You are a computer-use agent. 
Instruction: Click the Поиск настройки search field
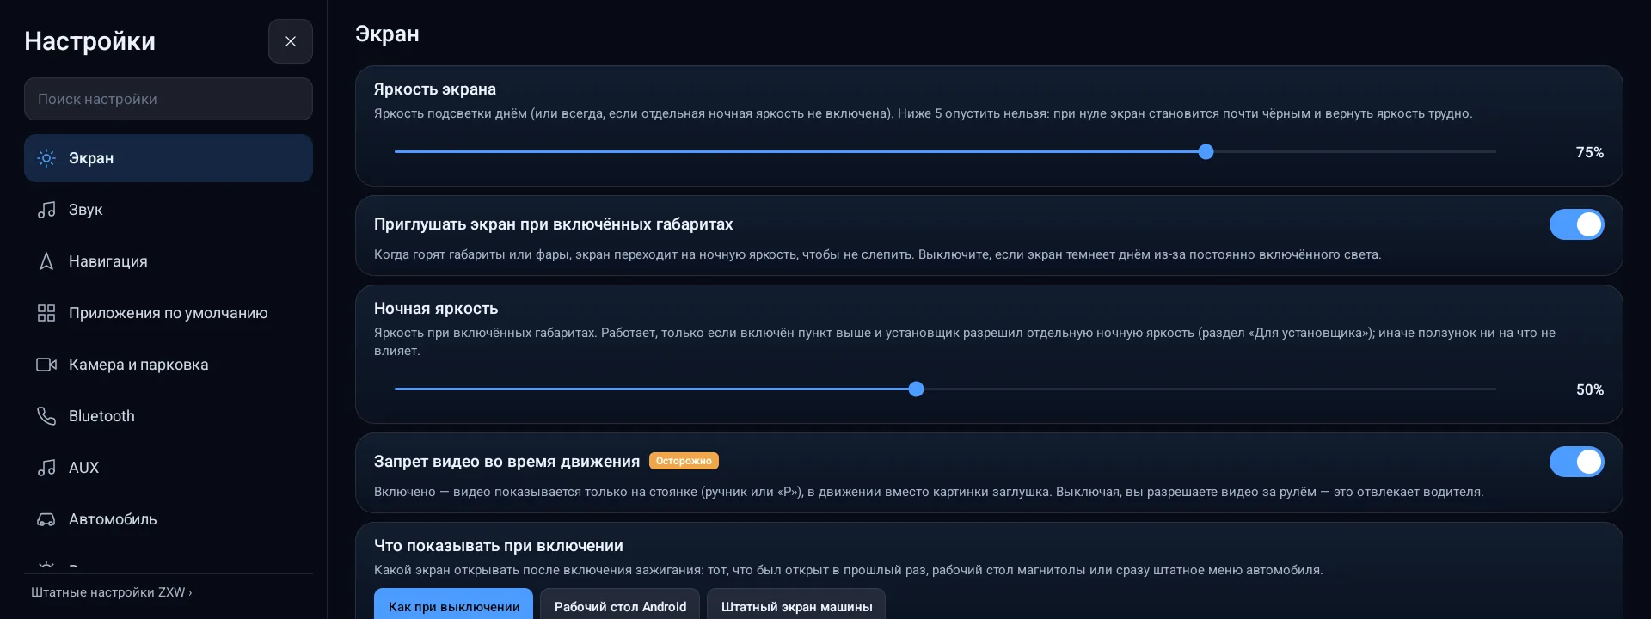pyautogui.click(x=169, y=99)
